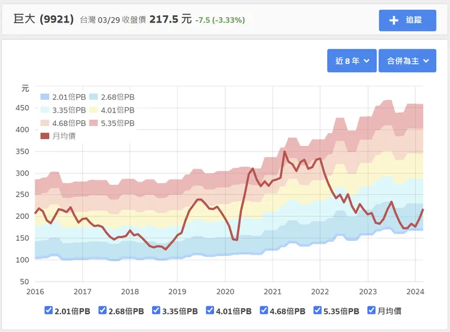Click the 2022 x-axis year label
450x332 pixels.
pyautogui.click(x=320, y=291)
